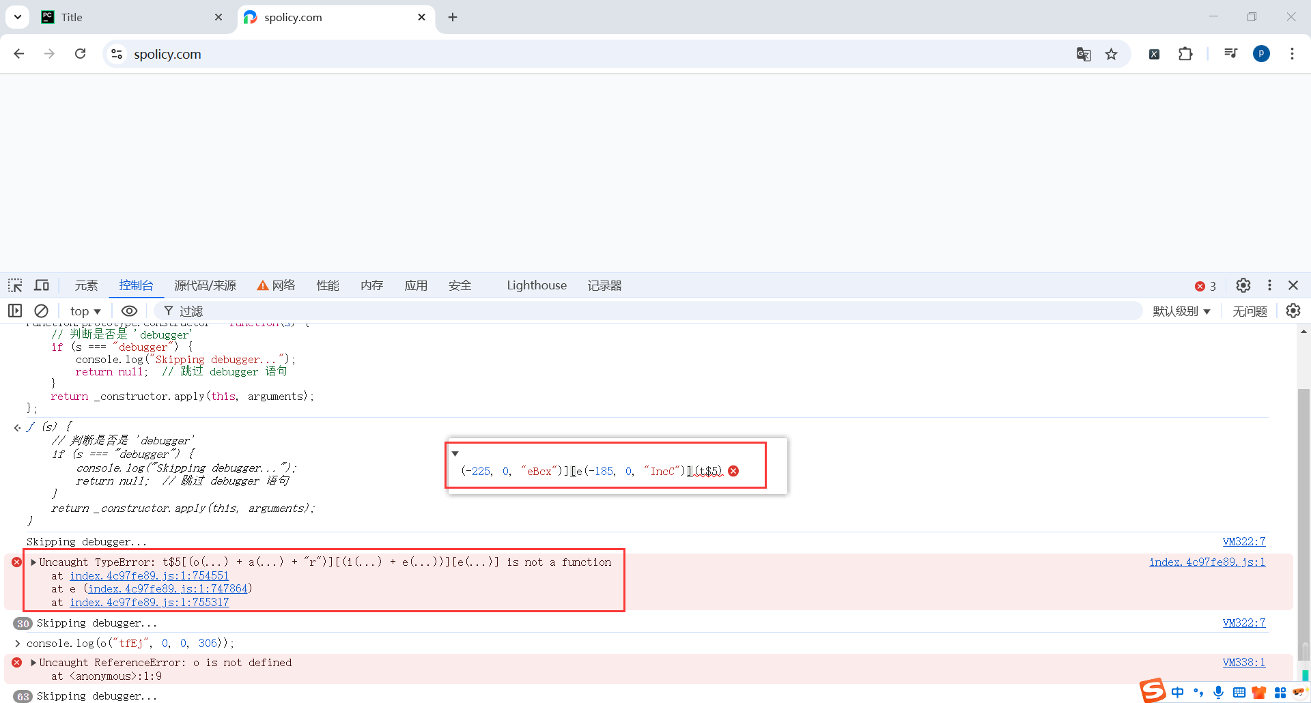The image size is (1311, 703).
Task: Open the 记录器 (Recorder) tab
Action: point(605,285)
